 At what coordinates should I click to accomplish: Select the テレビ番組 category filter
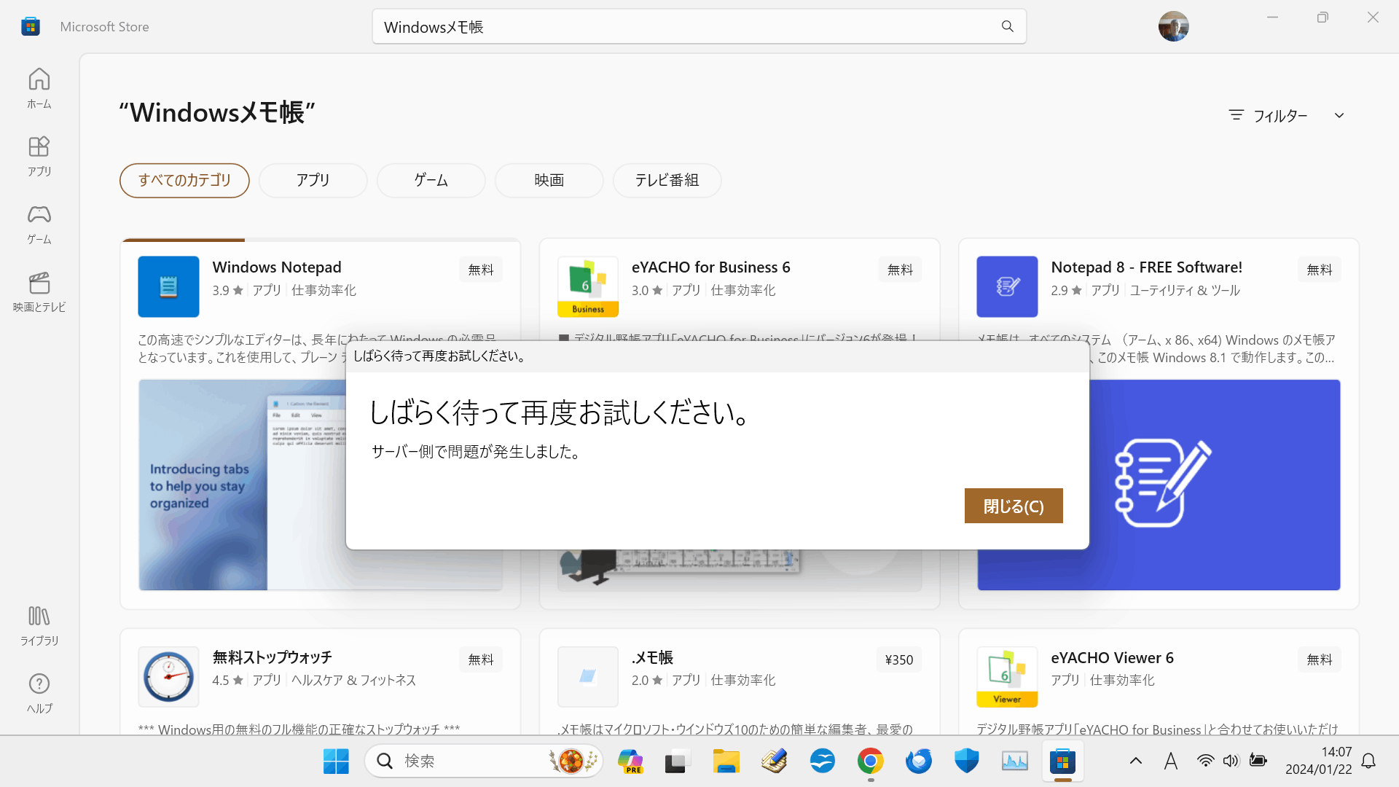coord(667,180)
